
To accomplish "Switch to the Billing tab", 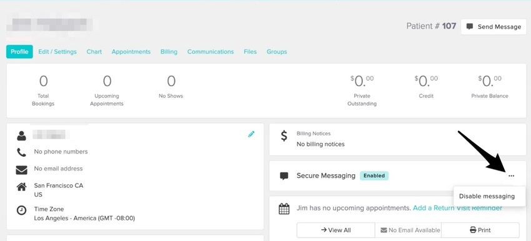I will [x=169, y=52].
